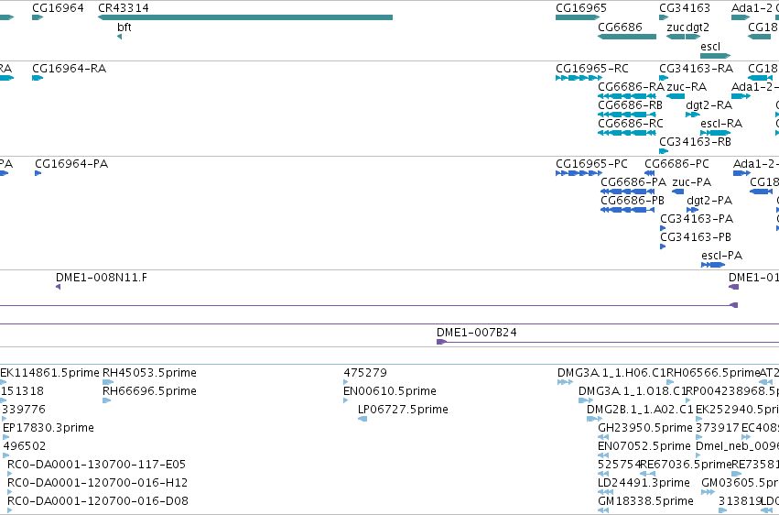
Task: Click the DMG2B.1_1.A02.C1 EST label
Action: tap(640, 410)
